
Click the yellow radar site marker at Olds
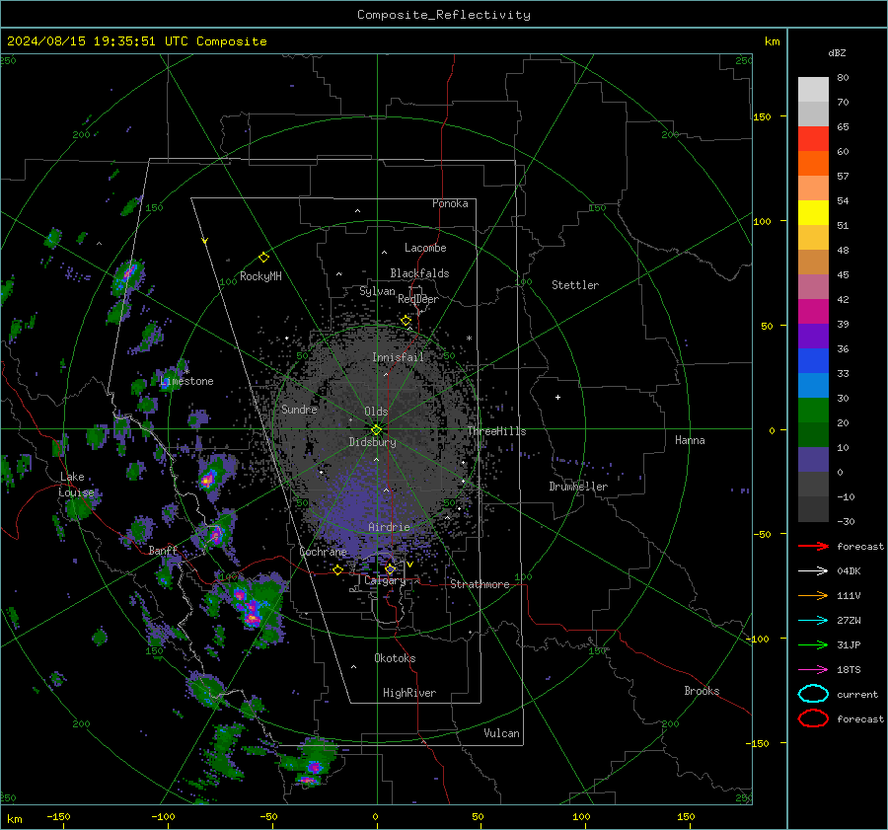pyautogui.click(x=377, y=430)
